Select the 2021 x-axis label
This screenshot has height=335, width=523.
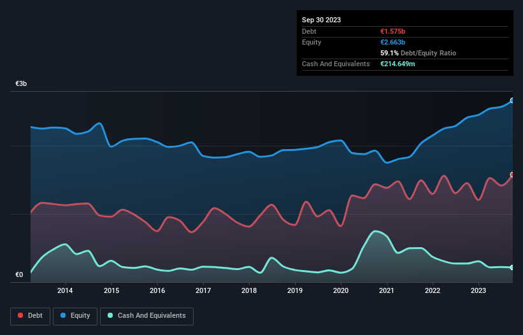(387, 290)
